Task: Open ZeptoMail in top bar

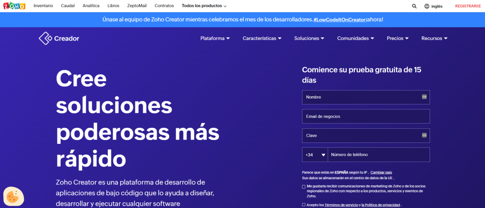Action: (x=137, y=6)
